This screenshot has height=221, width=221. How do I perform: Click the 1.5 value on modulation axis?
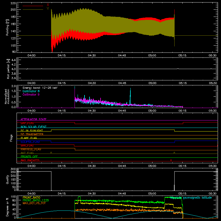click(x=14, y=91)
